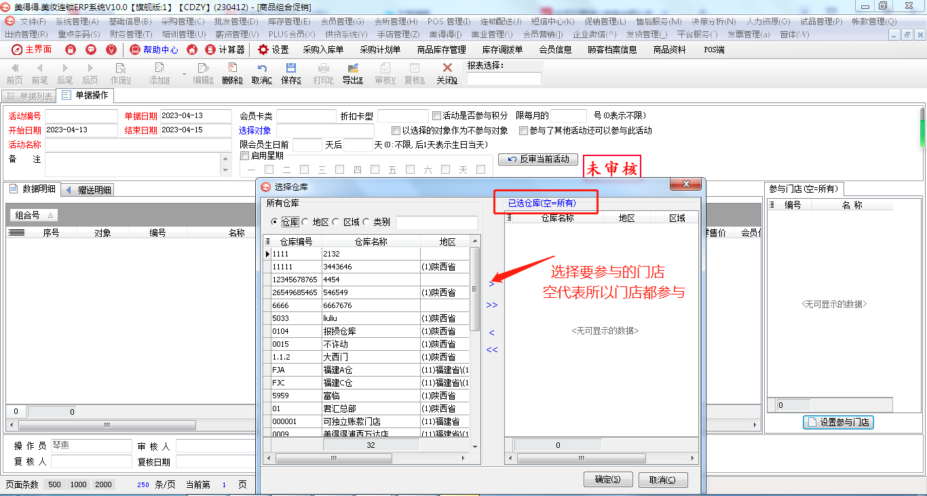The height and width of the screenshot is (496, 927).
Task: Close the form with 关闭 icon
Action: (x=447, y=74)
